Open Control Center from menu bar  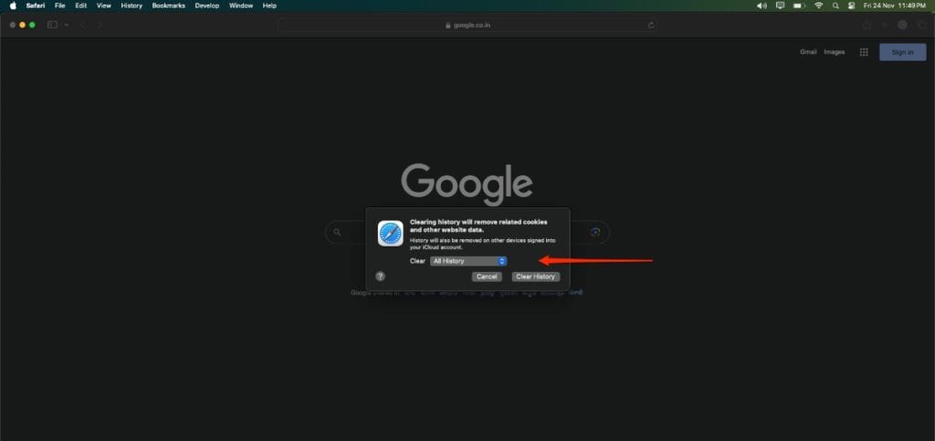click(852, 5)
